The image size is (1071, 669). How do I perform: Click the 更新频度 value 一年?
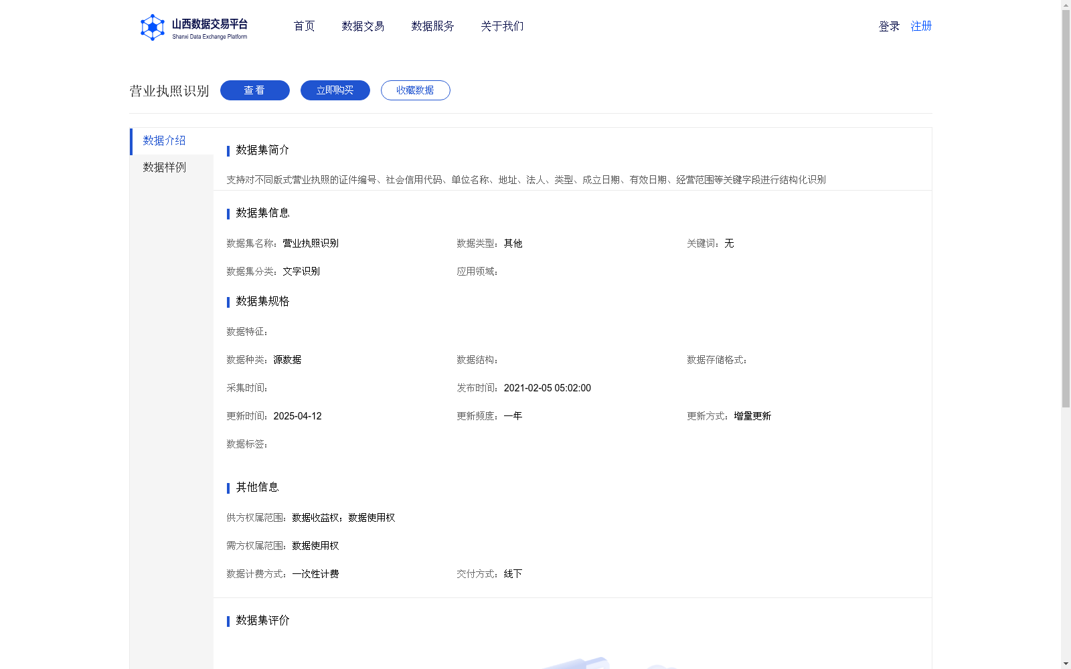point(513,416)
